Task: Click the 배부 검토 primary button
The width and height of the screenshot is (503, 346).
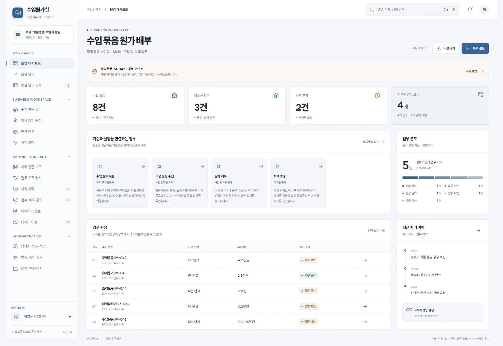Action: tap(475, 48)
